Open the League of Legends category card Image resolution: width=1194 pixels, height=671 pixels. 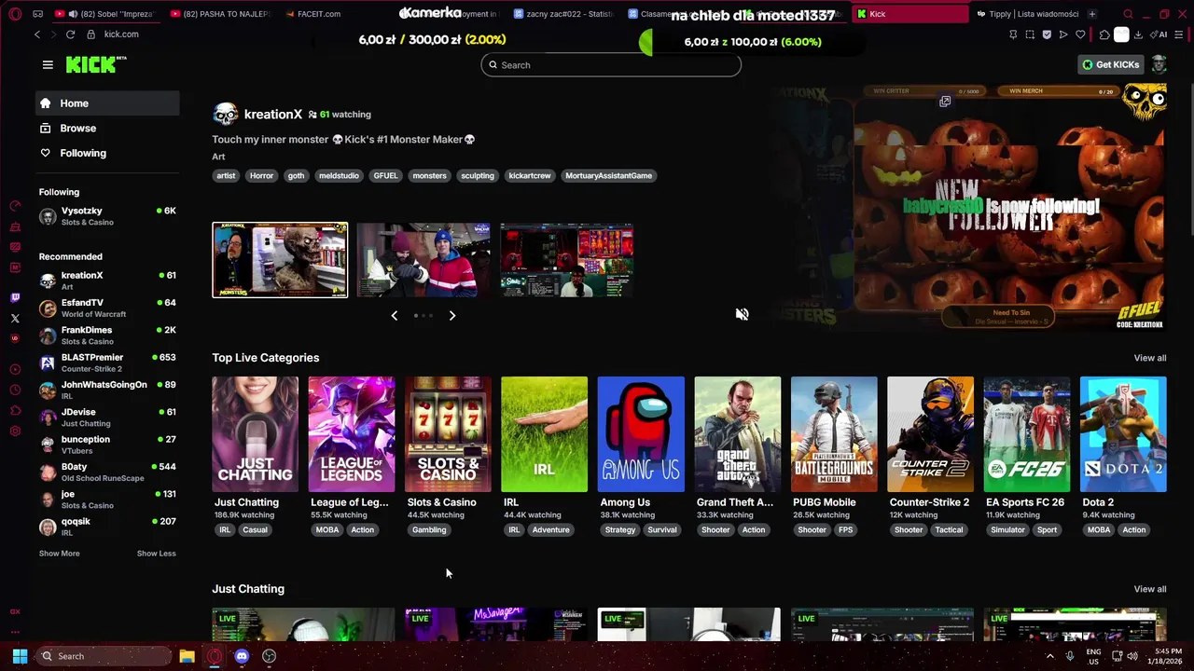coord(352,434)
